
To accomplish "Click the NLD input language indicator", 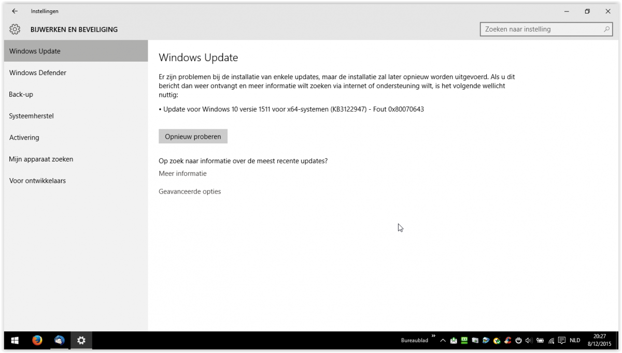I will [575, 341].
